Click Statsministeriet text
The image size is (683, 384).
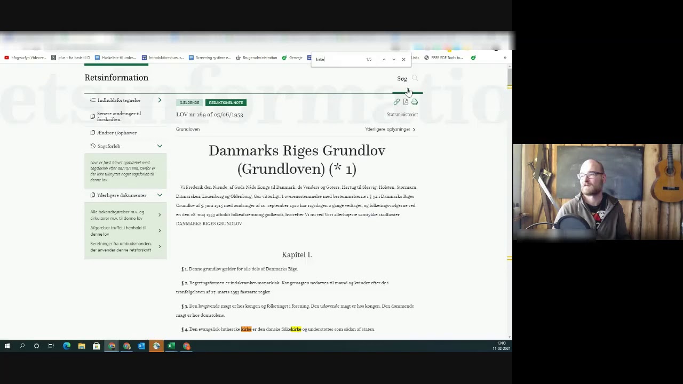[x=402, y=115]
